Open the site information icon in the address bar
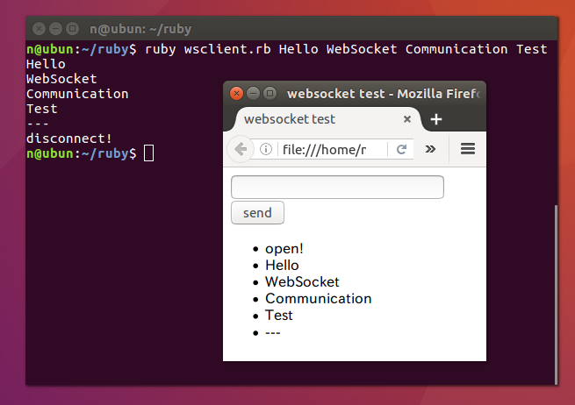Screen dimensions: 575x405 pos(266,149)
